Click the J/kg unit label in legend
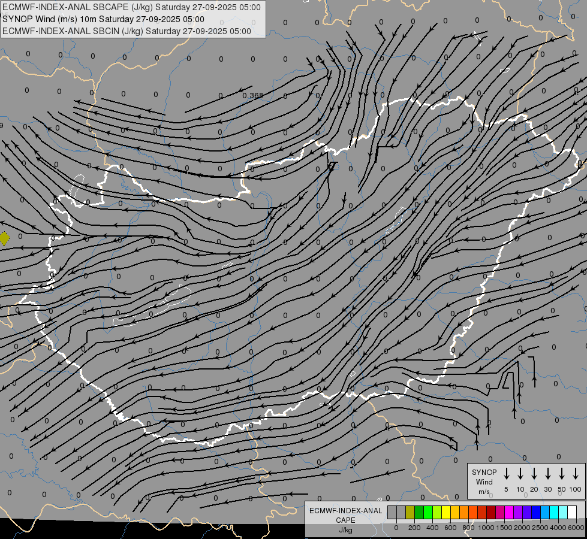The image size is (587, 539). click(345, 530)
